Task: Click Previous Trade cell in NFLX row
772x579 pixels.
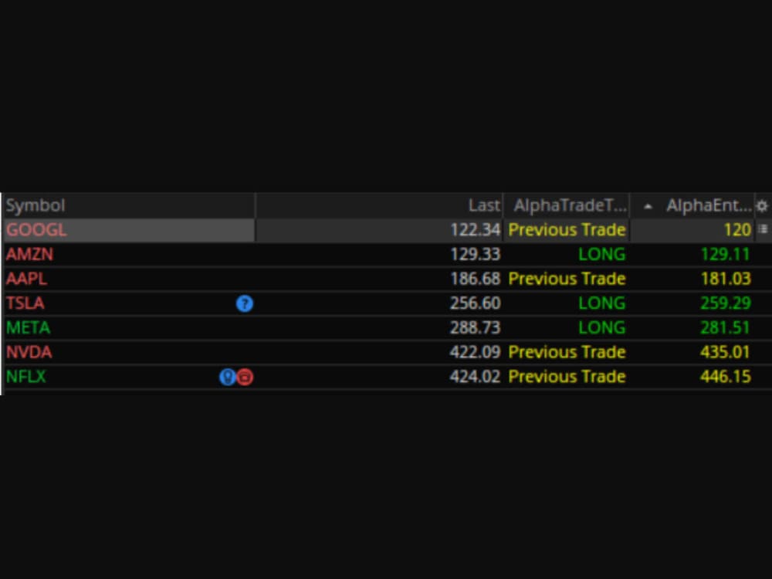Action: [567, 378]
